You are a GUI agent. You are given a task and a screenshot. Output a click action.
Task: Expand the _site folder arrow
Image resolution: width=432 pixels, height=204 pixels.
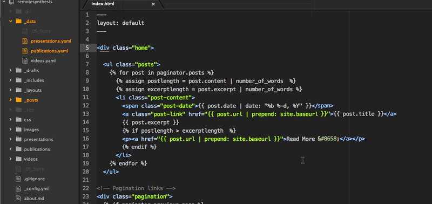10,110
